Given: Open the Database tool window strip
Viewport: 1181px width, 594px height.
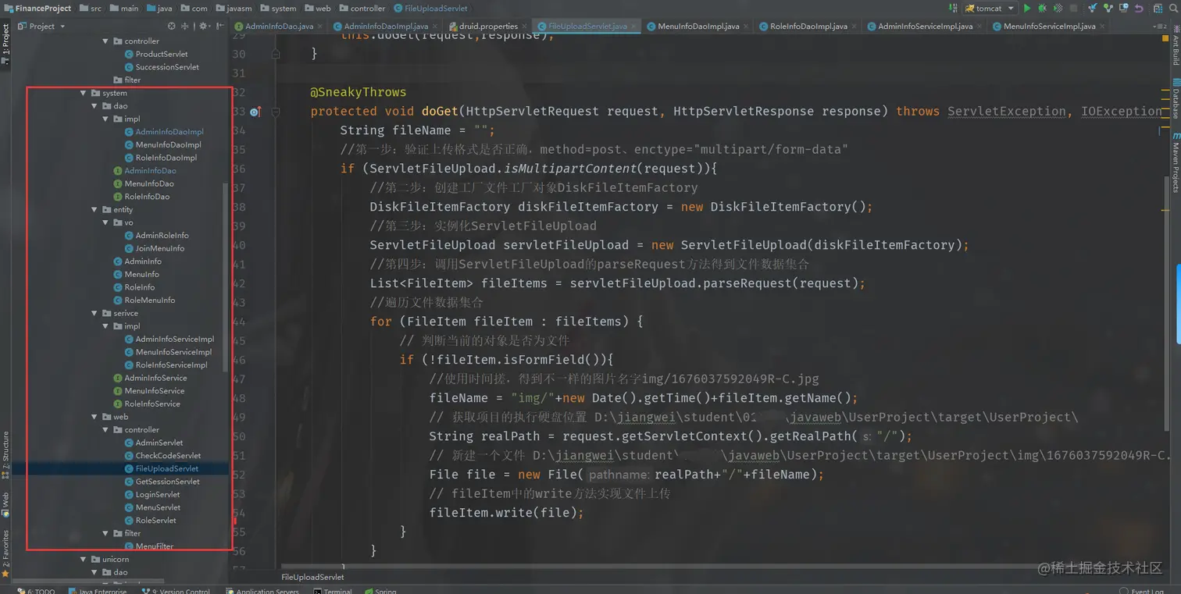Looking at the screenshot, I should 1175,98.
